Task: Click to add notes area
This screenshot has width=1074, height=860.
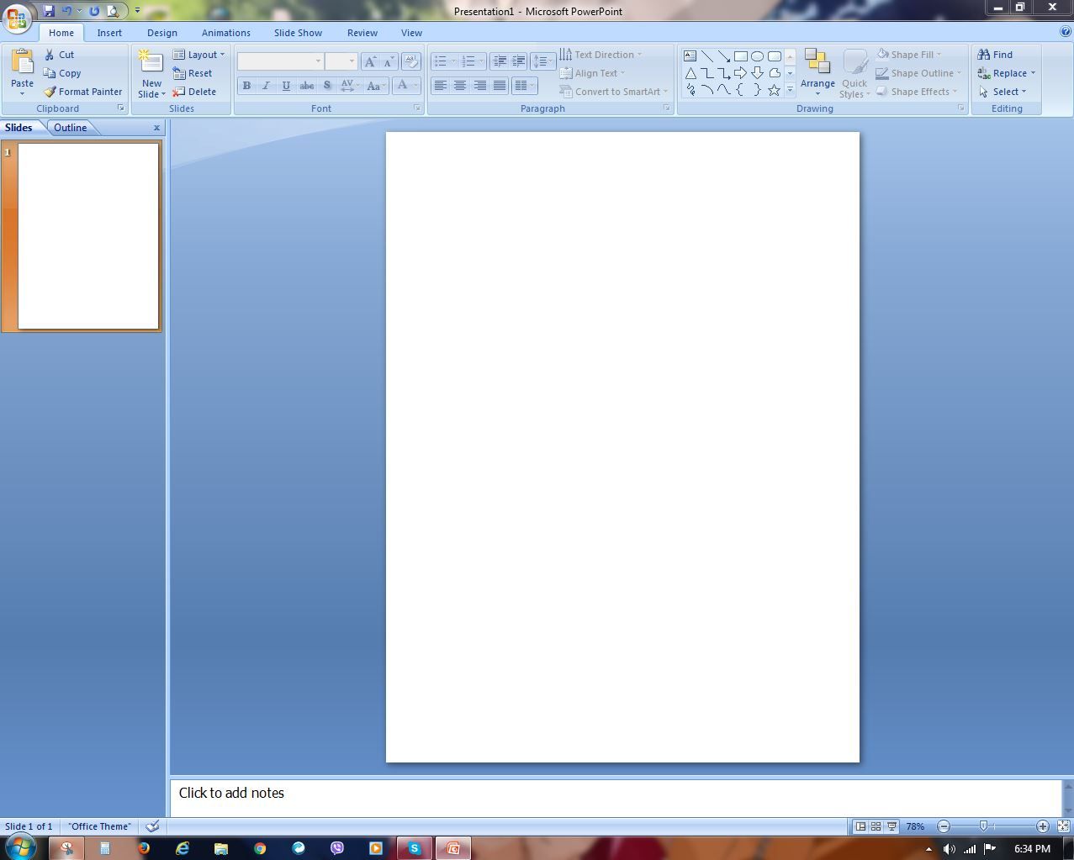Action: pos(616,798)
